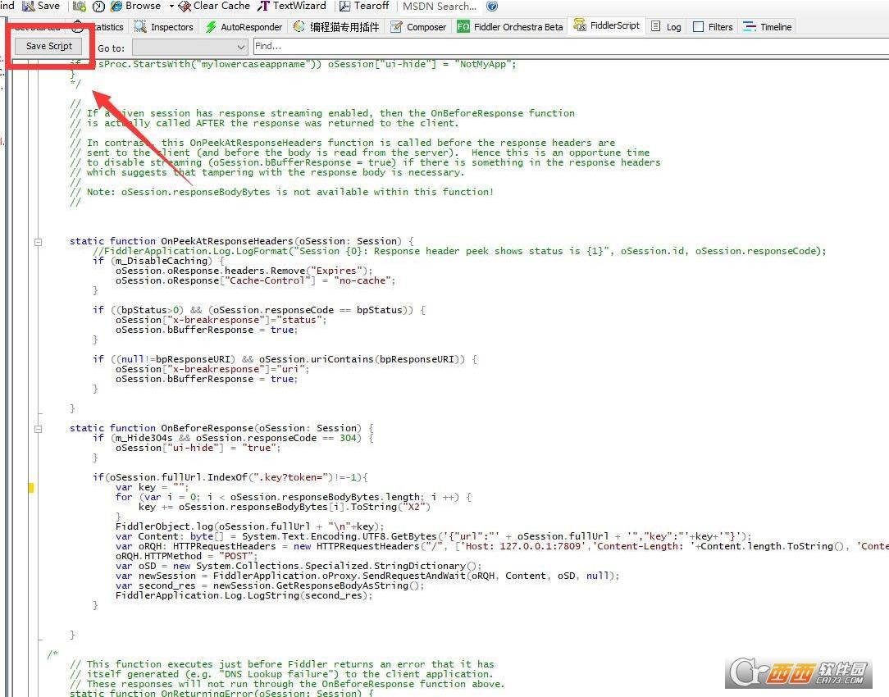
Task: Switch to the Log tab
Action: (666, 26)
